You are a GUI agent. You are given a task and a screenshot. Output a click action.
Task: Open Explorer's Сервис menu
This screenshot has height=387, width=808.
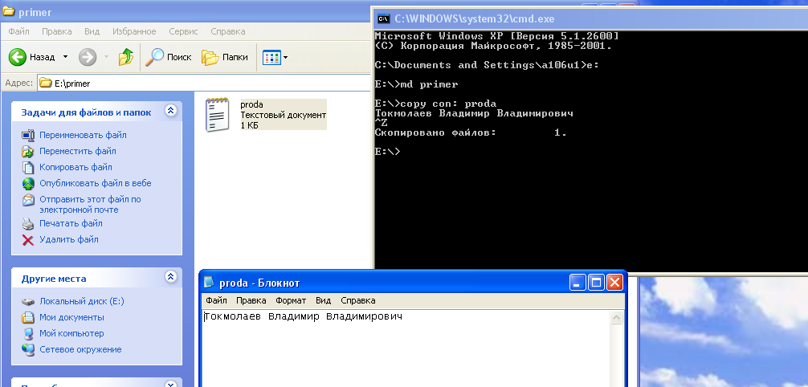point(183,31)
